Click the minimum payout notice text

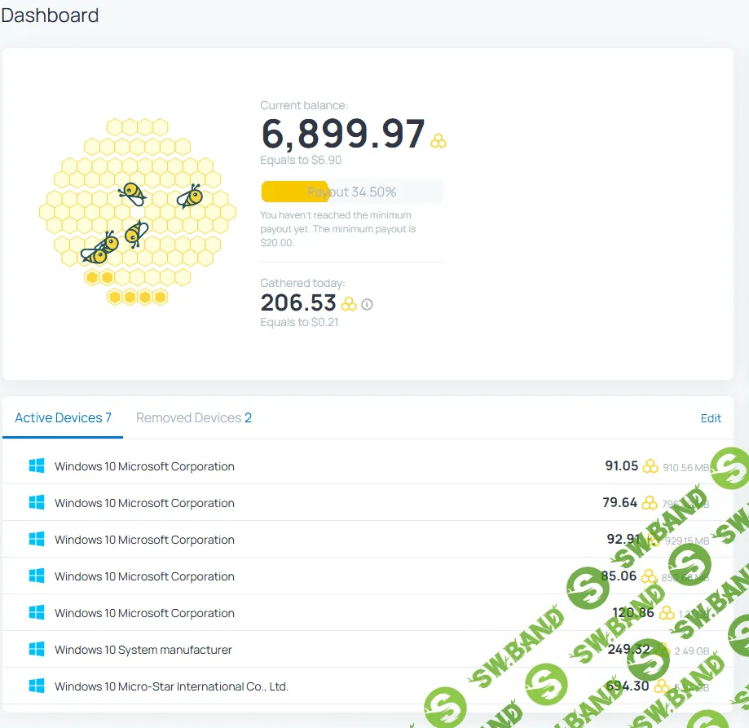tap(338, 229)
